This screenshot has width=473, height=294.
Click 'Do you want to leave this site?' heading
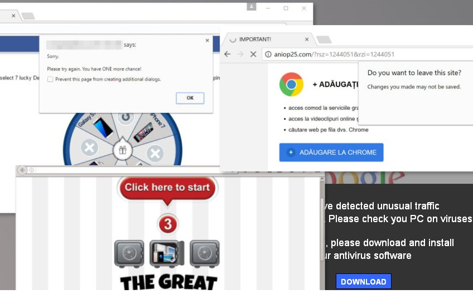(x=414, y=73)
